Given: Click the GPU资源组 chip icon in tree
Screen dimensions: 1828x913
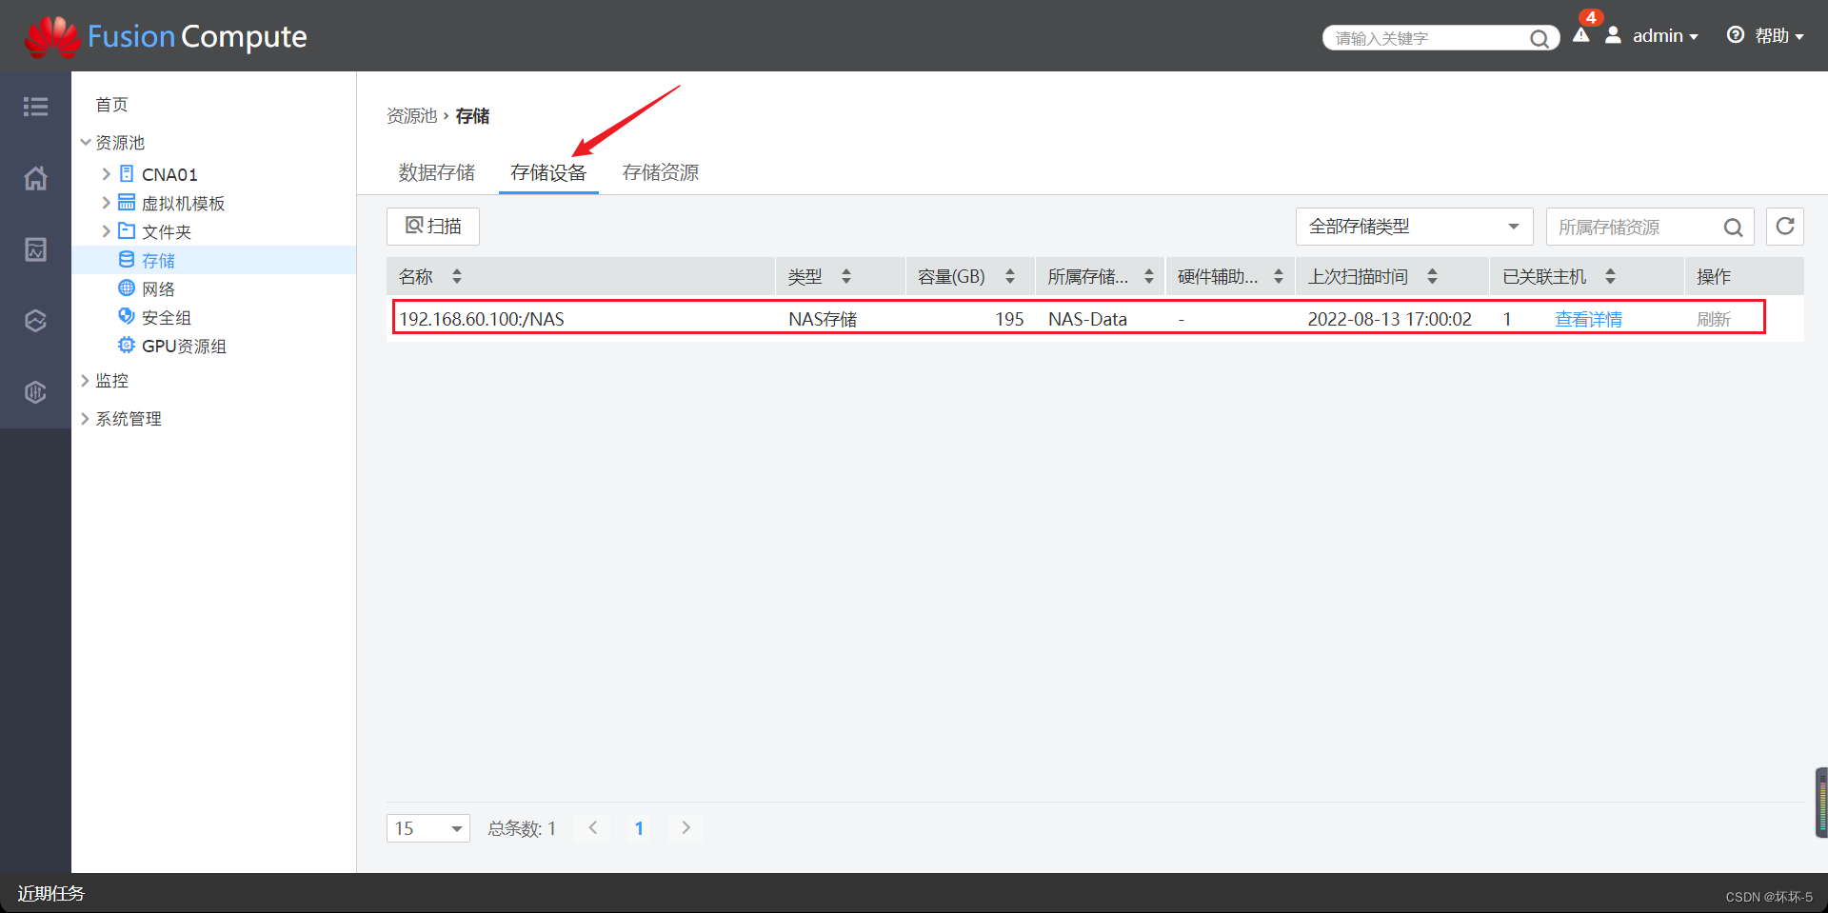Looking at the screenshot, I should point(127,346).
